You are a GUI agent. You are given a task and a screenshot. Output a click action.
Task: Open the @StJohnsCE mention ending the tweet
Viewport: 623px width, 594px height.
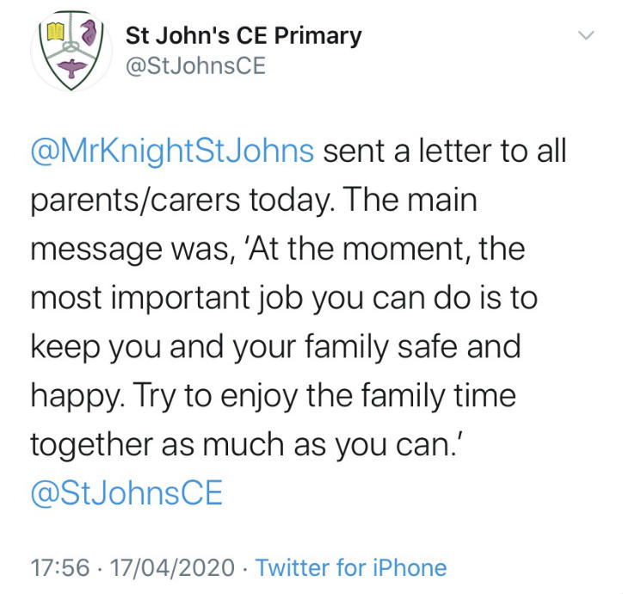tap(126, 493)
